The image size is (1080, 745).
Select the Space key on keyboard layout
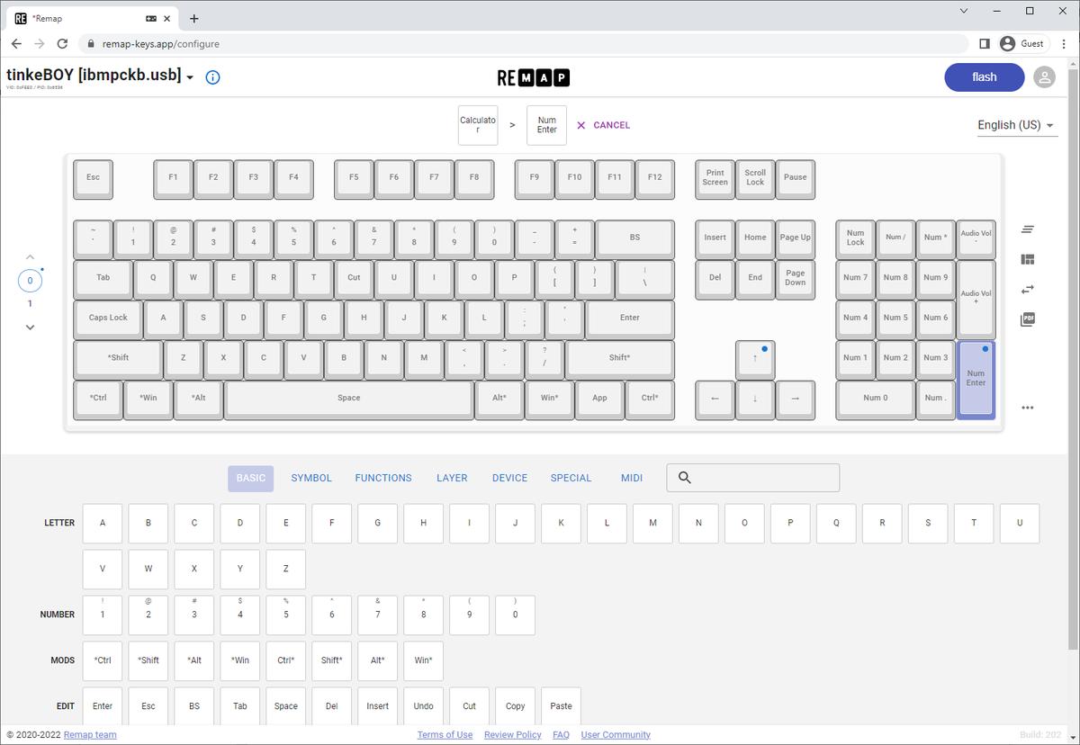click(349, 399)
